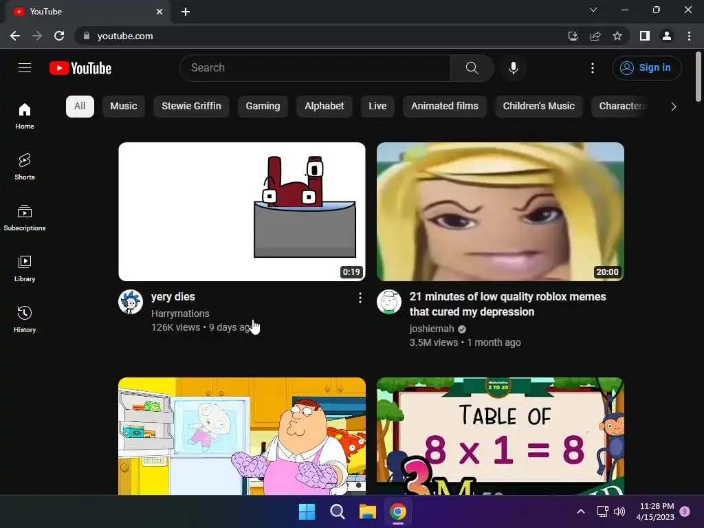Select the All filter chip
This screenshot has height=528, width=704.
[80, 107]
